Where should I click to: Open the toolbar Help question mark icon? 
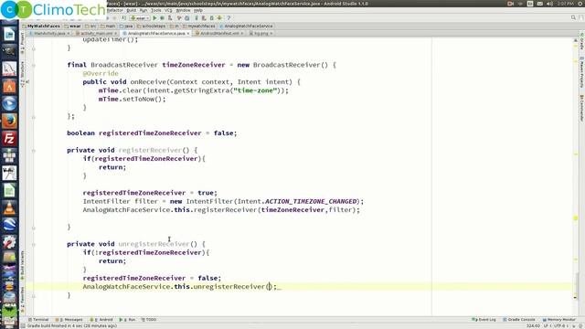pos(229,18)
